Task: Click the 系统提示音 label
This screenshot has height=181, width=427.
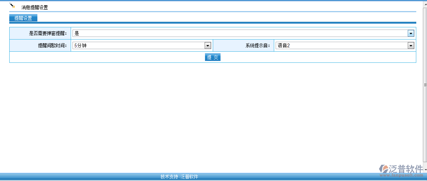Action: [x=258, y=46]
